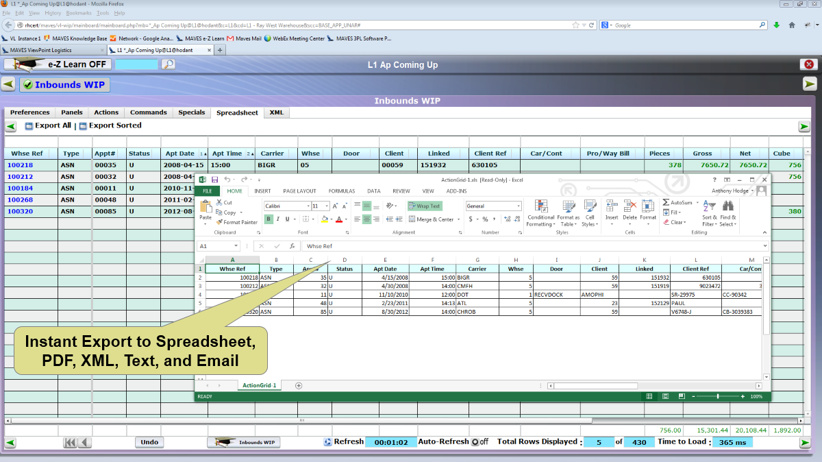
Task: Click the Merge & Center button
Action: tap(432, 219)
